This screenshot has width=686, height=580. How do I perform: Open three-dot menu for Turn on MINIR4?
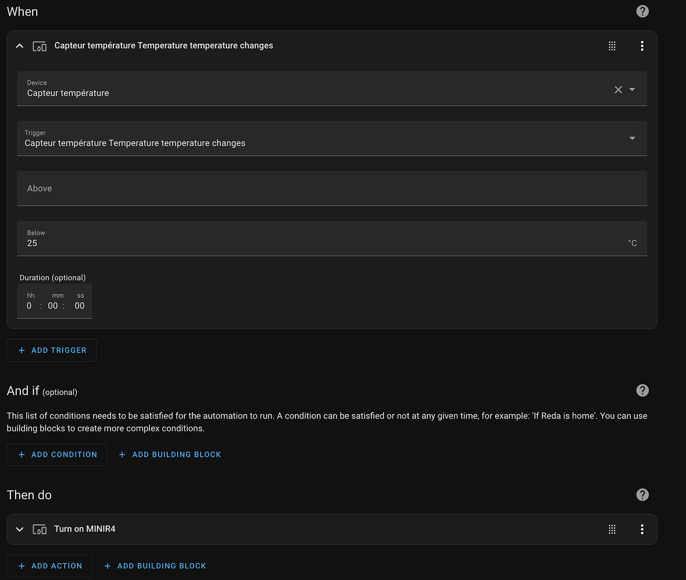point(642,529)
